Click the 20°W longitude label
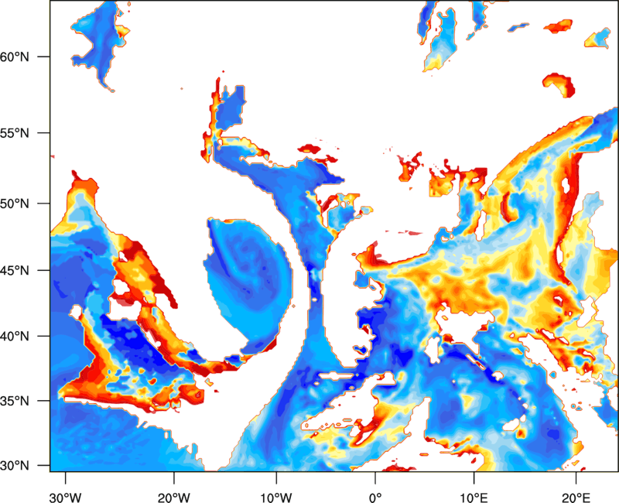 click(x=174, y=498)
